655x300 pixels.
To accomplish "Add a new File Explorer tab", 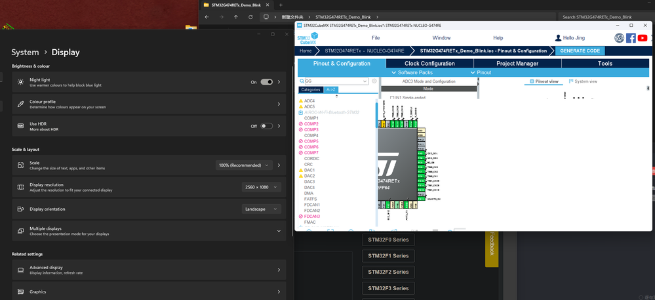I will coord(281,5).
